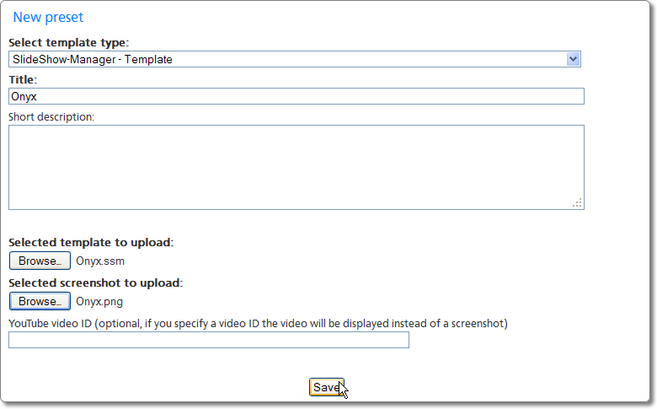Click the Short description label

coord(51,116)
